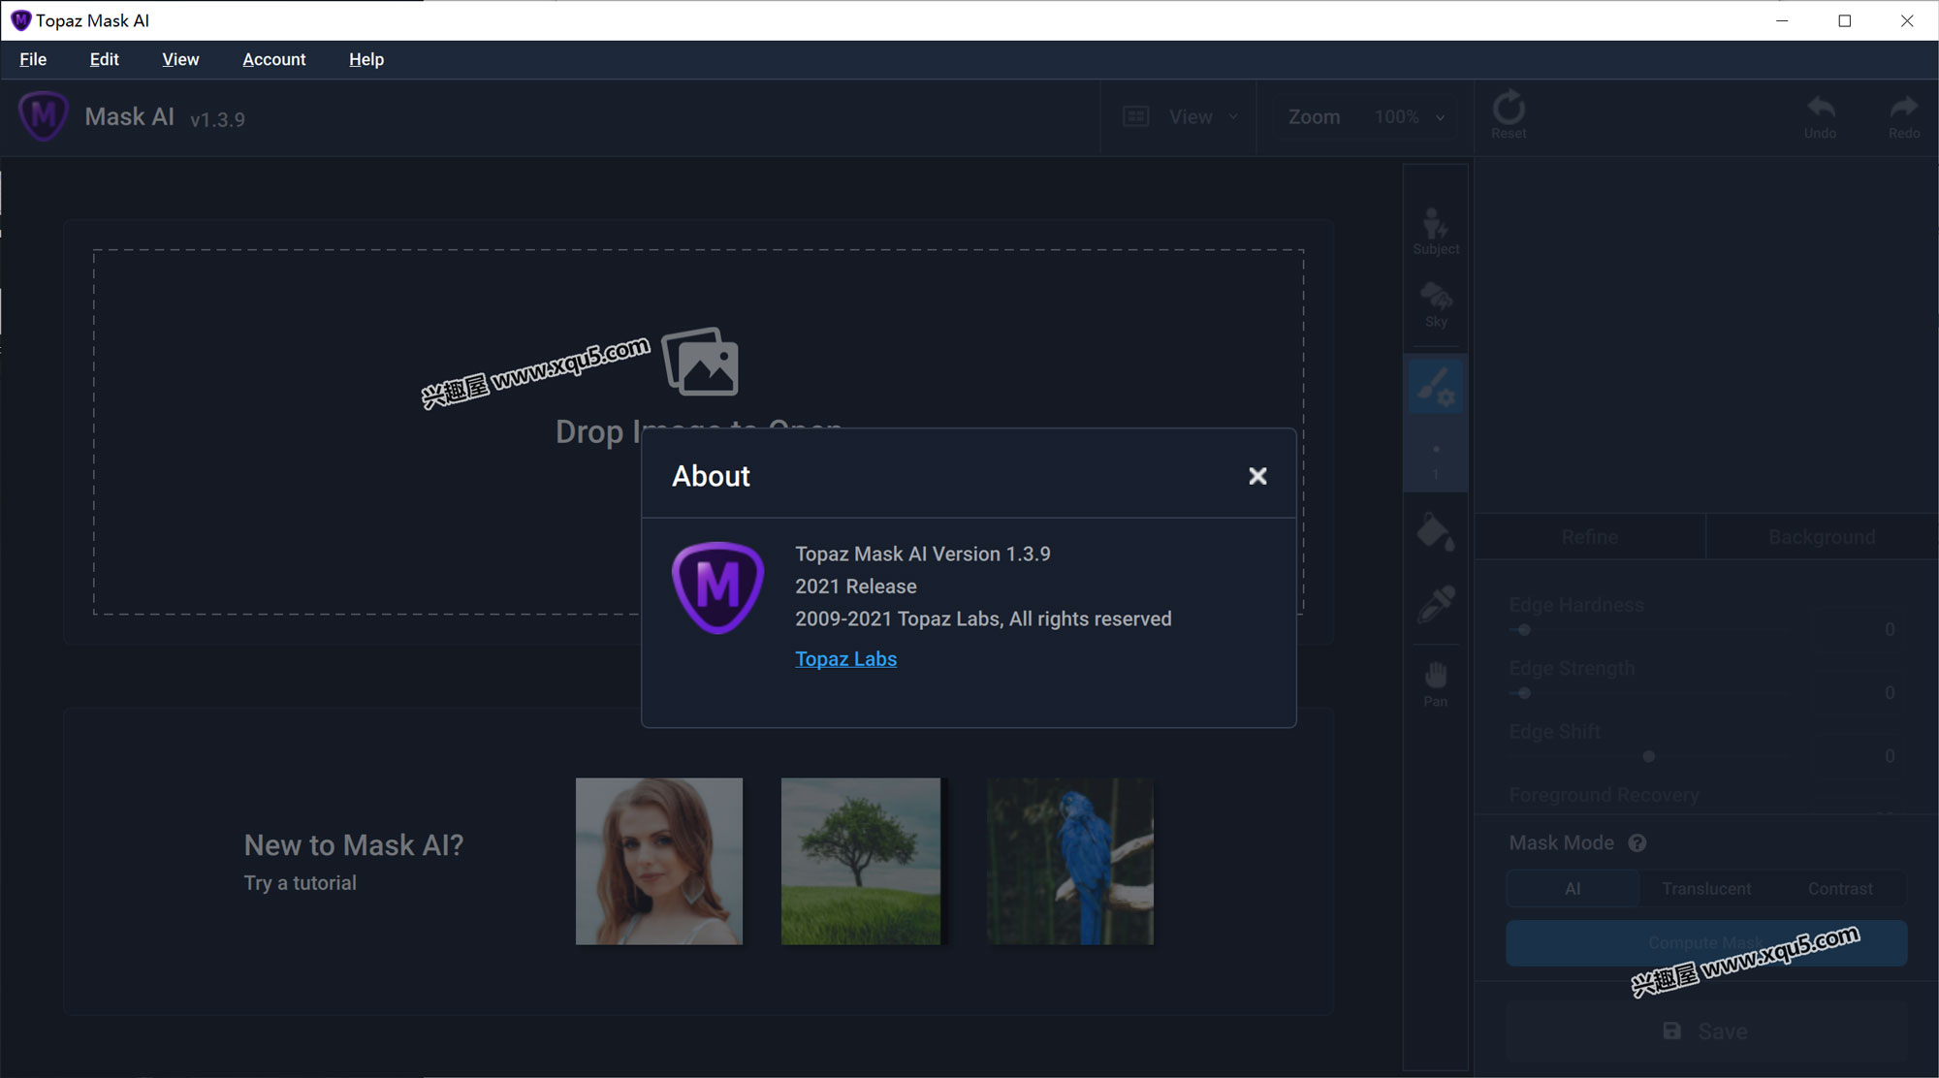Select the brush settings tool
1939x1078 pixels.
tap(1435, 386)
